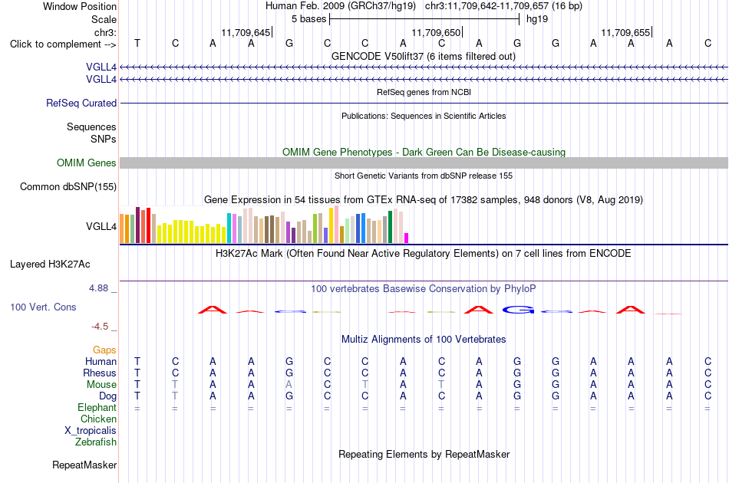The width and height of the screenshot is (729, 483).
Task: Click position marker 11,709,655
Action: pyautogui.click(x=625, y=32)
